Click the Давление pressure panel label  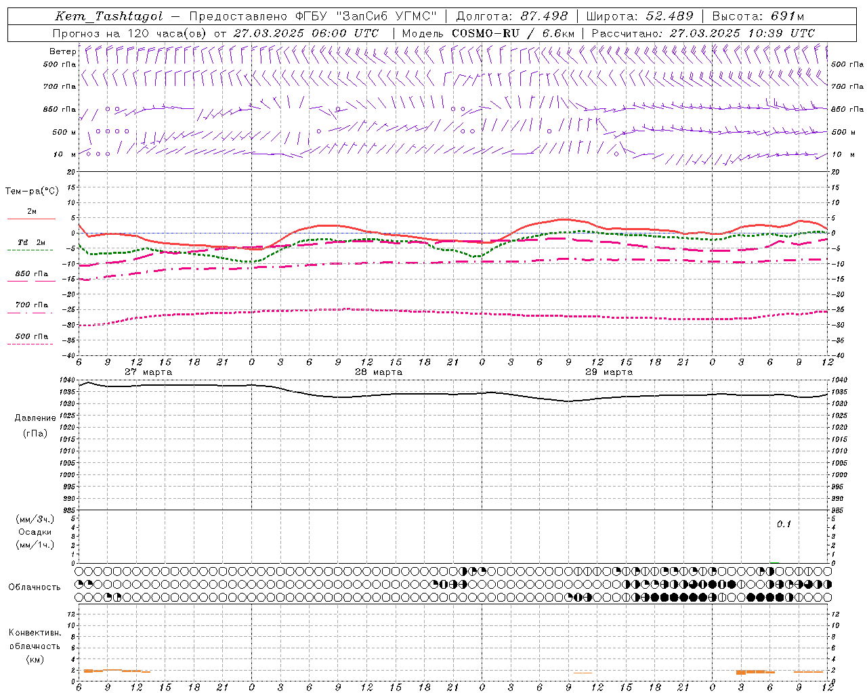click(35, 418)
